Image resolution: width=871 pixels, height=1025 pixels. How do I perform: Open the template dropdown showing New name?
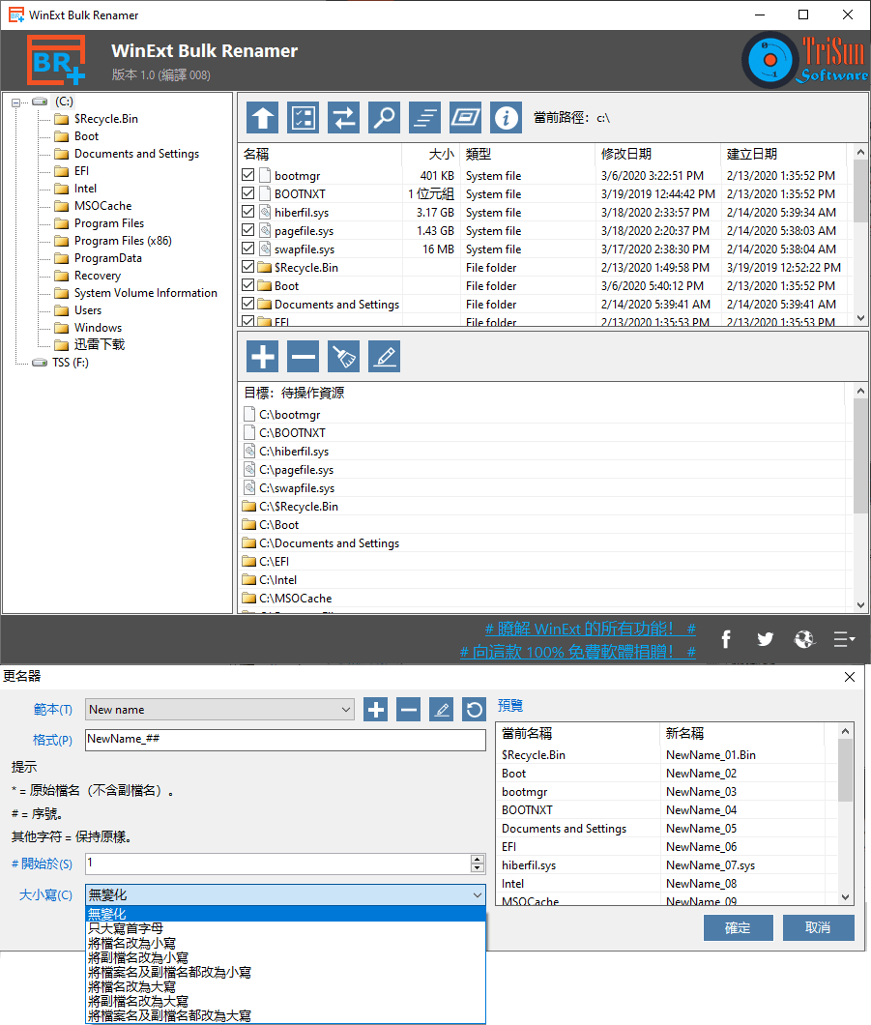[x=219, y=709]
